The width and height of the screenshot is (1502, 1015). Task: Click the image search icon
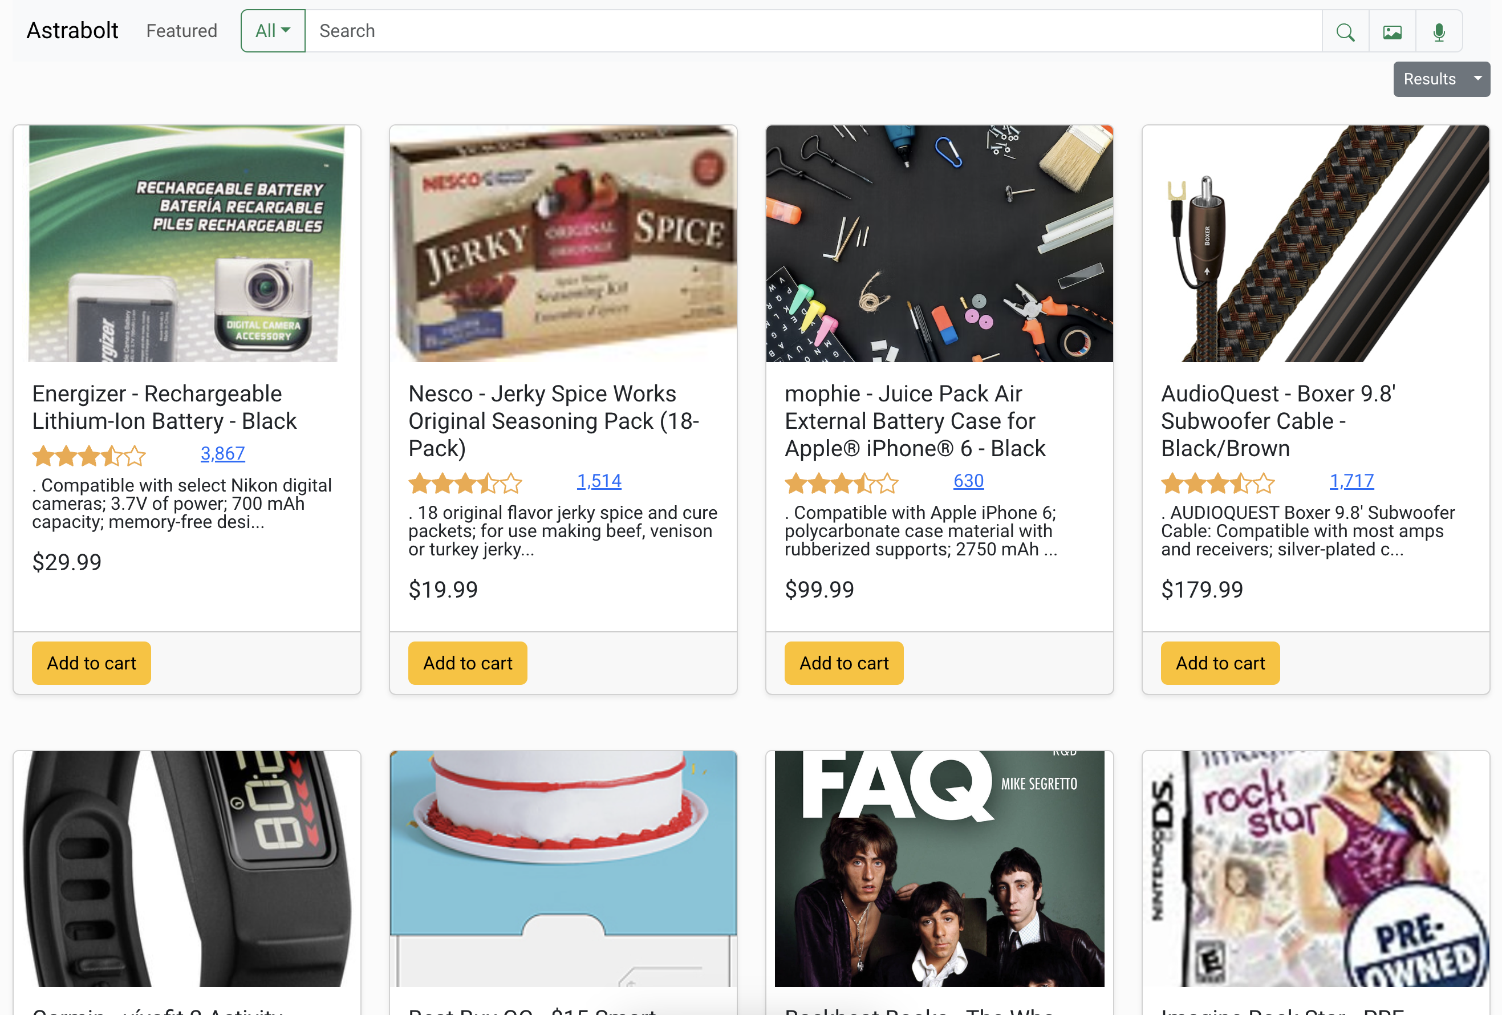pos(1392,31)
